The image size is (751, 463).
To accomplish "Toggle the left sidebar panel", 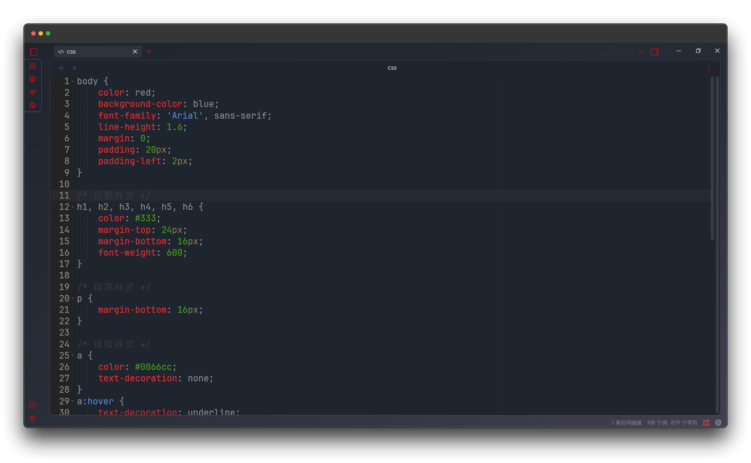I will click(x=34, y=52).
